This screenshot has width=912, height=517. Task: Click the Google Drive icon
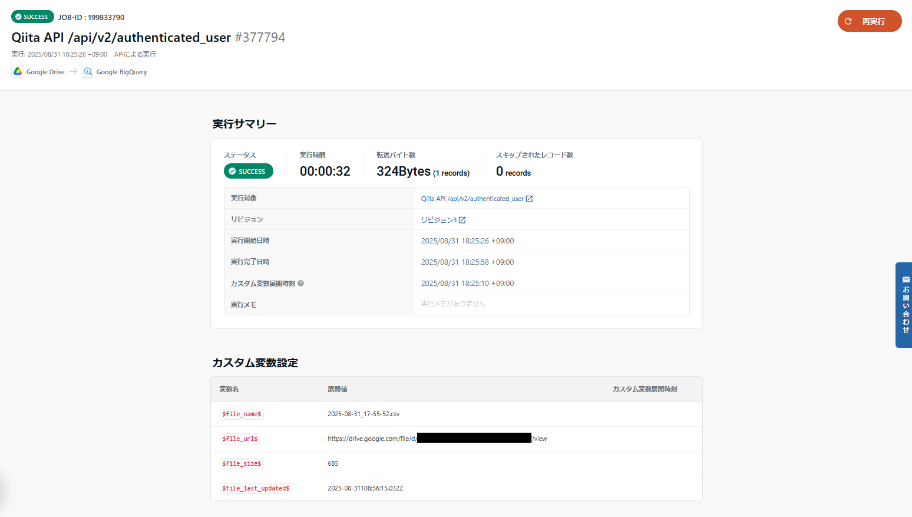(18, 71)
